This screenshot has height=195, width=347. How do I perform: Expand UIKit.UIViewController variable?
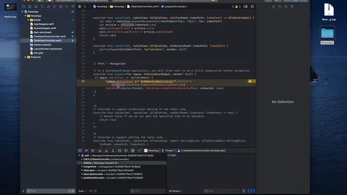pyautogui.click(x=82, y=159)
